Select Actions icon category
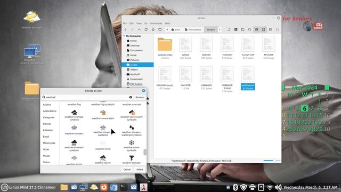Screen dimensions: 341x192 (47, 105)
